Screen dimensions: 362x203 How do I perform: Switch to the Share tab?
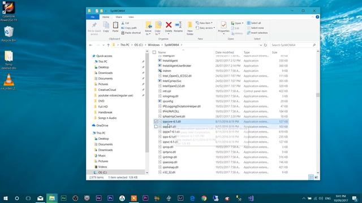coord(119,17)
